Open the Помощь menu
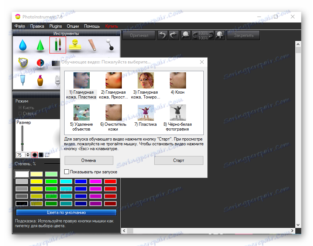 (x=92, y=26)
